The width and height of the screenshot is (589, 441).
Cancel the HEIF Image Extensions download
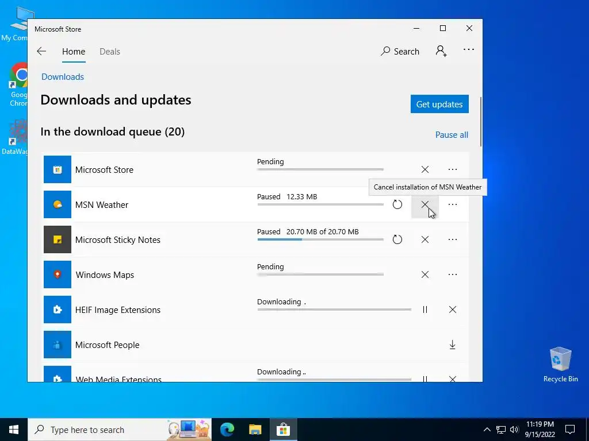point(452,310)
